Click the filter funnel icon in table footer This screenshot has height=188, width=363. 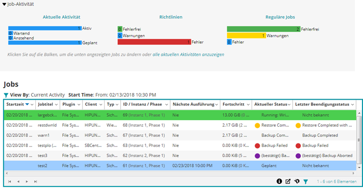306,182
